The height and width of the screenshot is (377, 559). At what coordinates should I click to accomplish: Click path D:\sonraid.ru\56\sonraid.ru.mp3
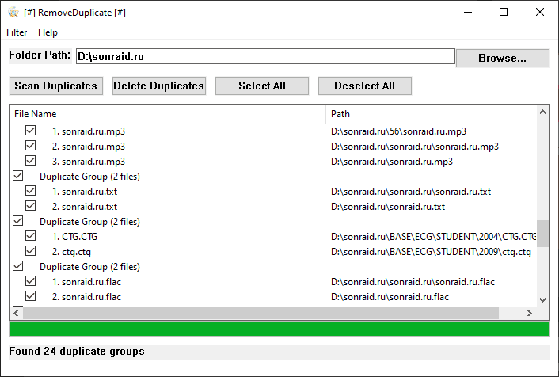click(x=398, y=131)
